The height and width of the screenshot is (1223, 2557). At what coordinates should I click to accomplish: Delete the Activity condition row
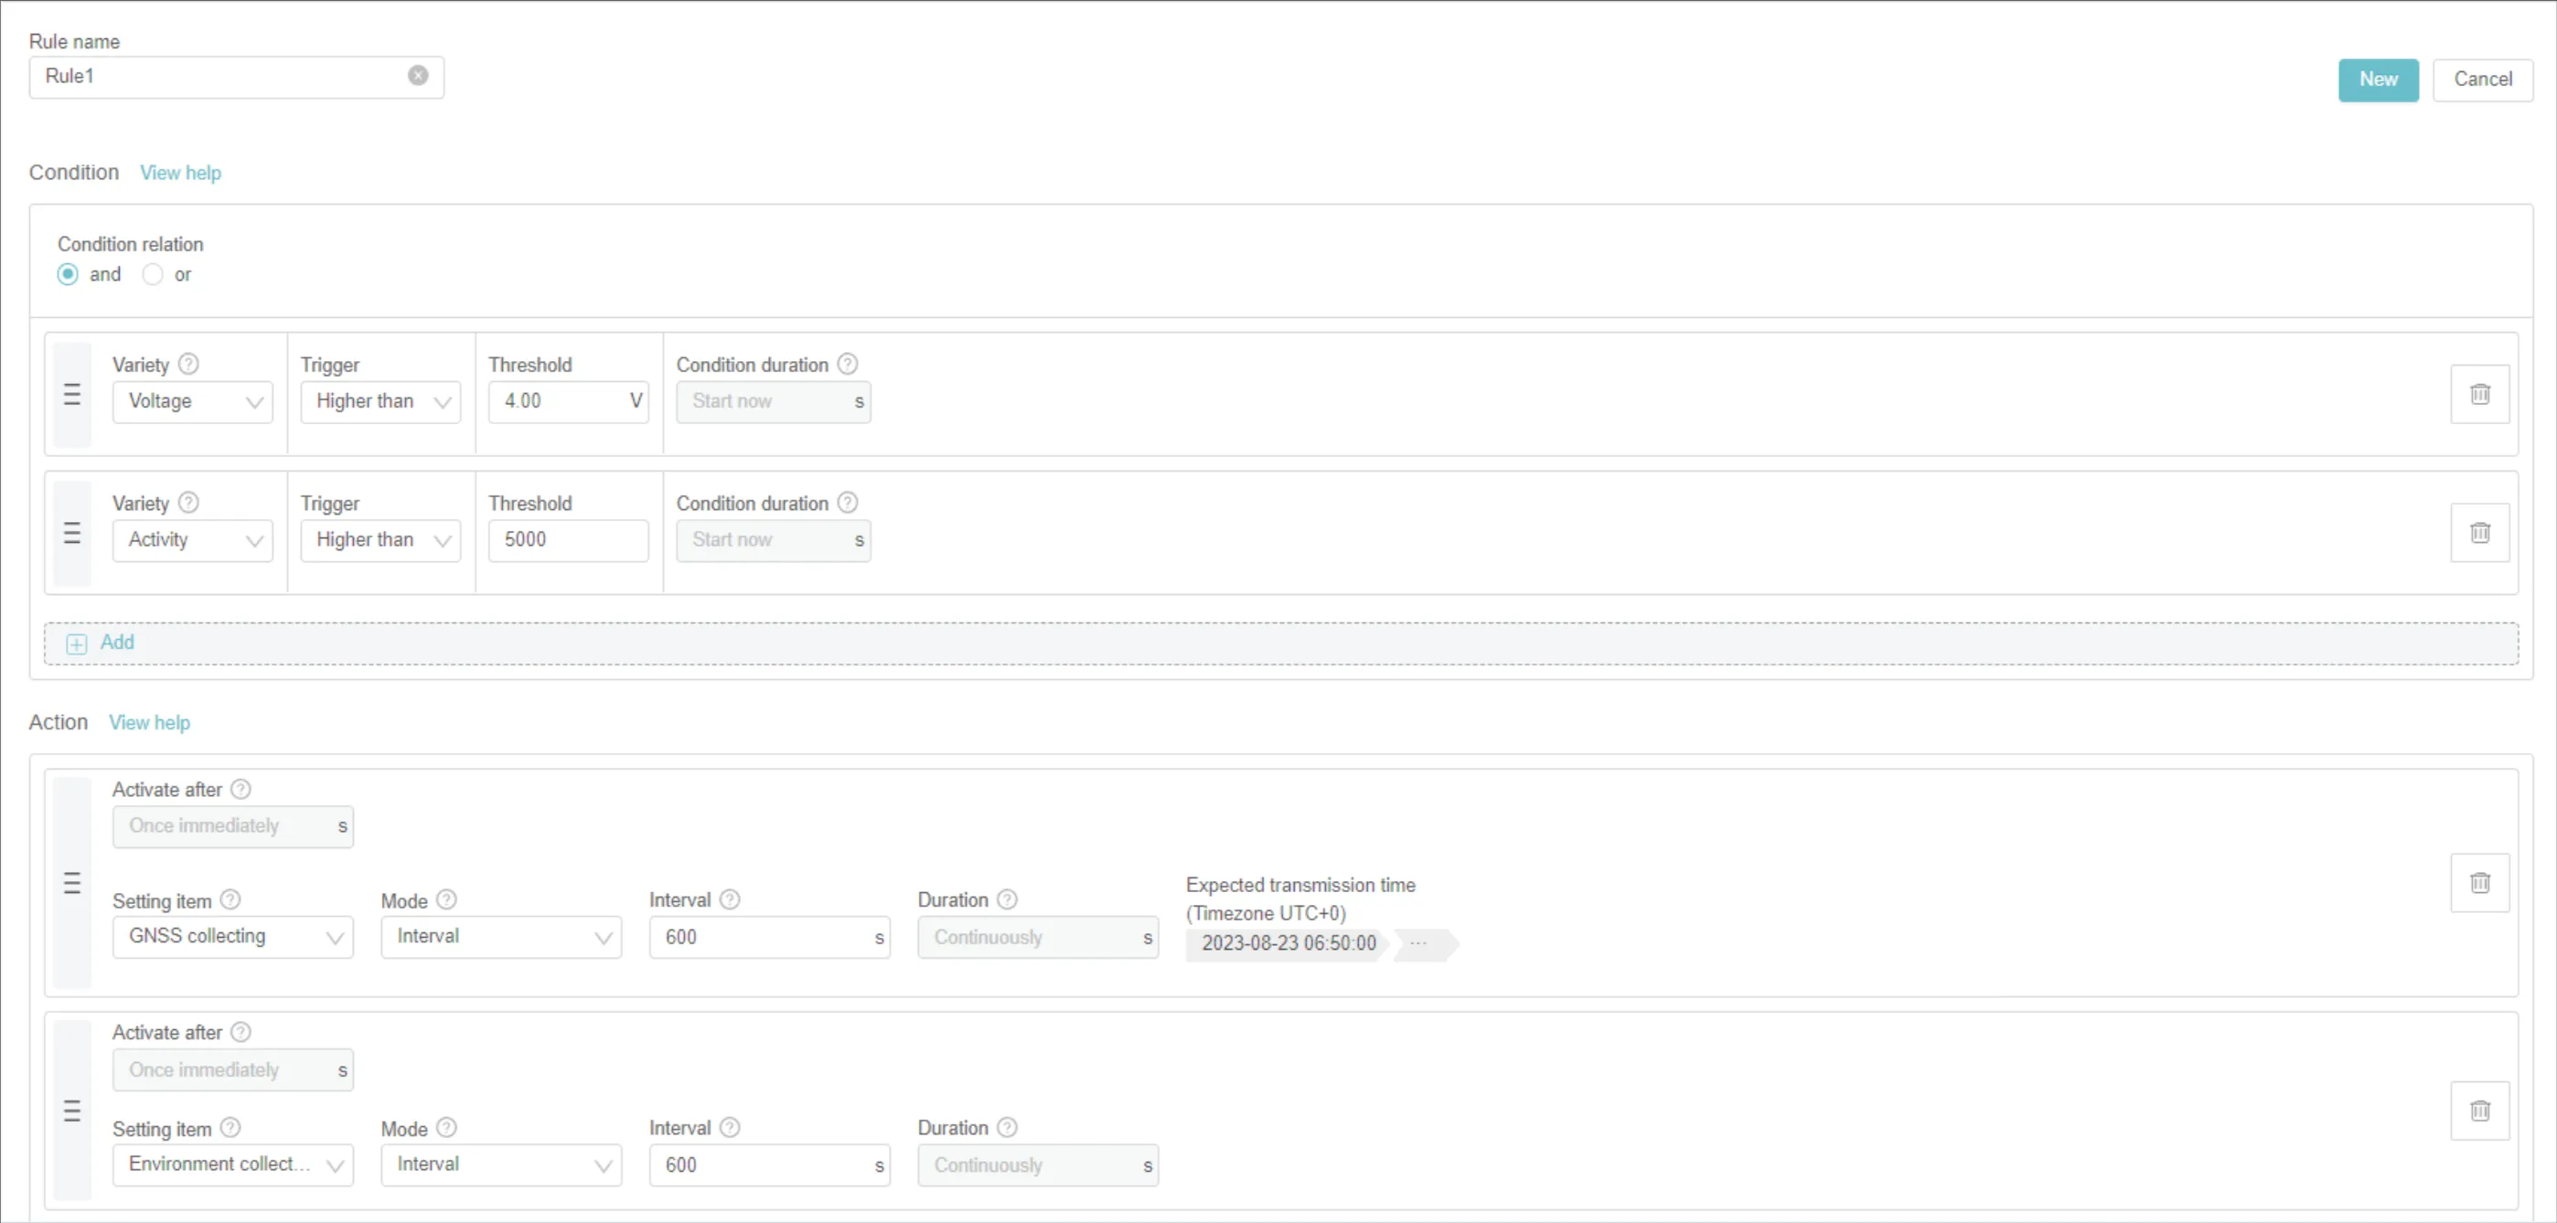pyautogui.click(x=2478, y=533)
